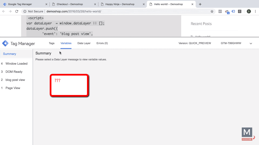Click the GTM-T99GHWW container ID
This screenshot has width=259, height=145.
pyautogui.click(x=231, y=43)
